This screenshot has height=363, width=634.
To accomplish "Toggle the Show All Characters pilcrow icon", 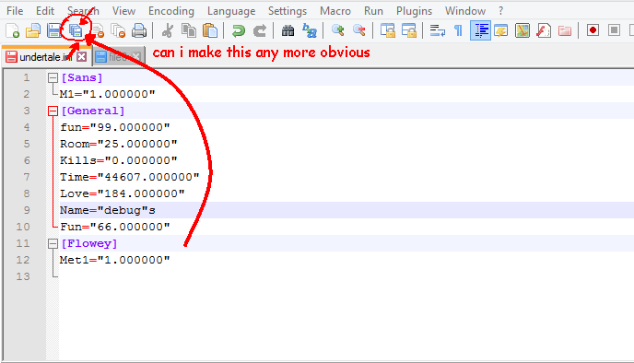I will (x=459, y=30).
